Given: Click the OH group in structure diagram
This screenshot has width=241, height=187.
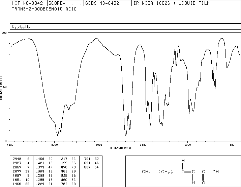Looking at the screenshot, I should (x=215, y=172).
